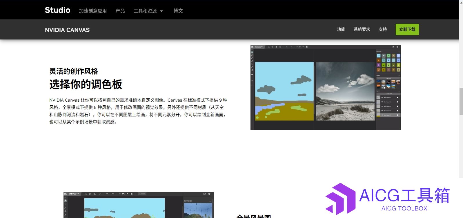Click Open Folder icon in 3D Preview screenshot
Image resolution: width=463 pixels, height=218 pixels.
90,194
